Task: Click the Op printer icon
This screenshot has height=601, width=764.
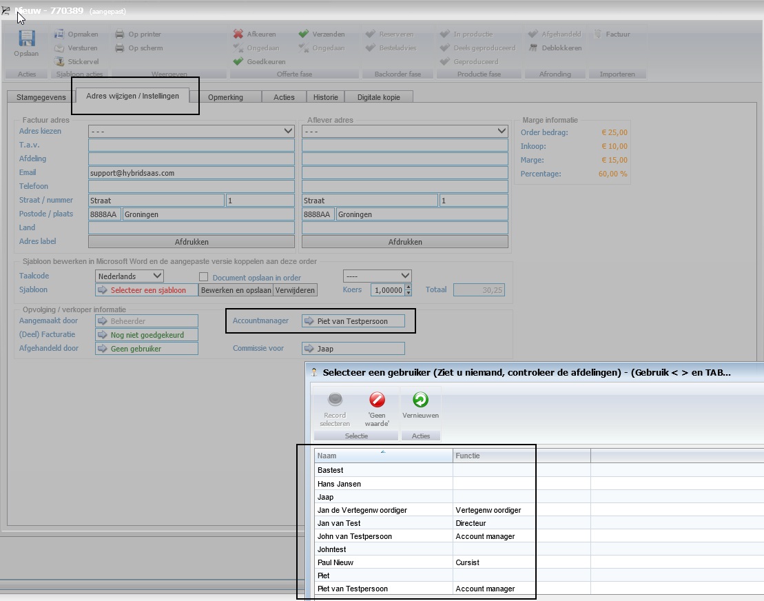Action: (120, 34)
